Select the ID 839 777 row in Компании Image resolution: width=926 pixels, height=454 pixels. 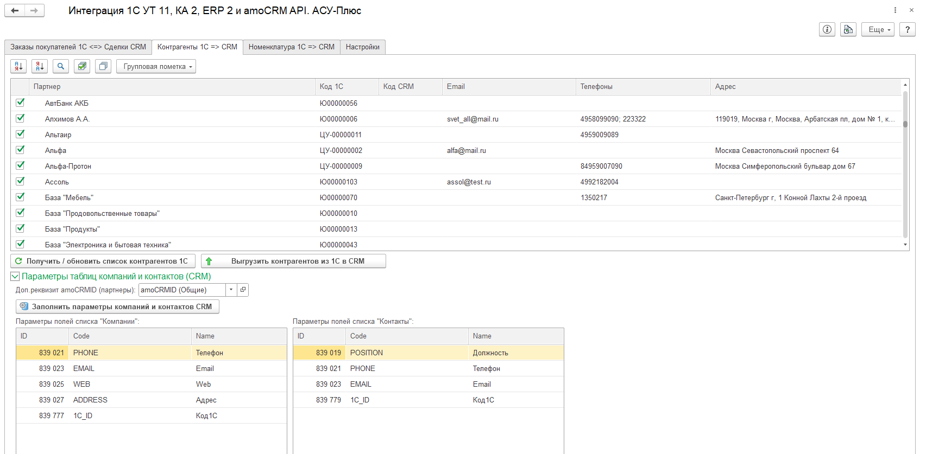click(152, 415)
